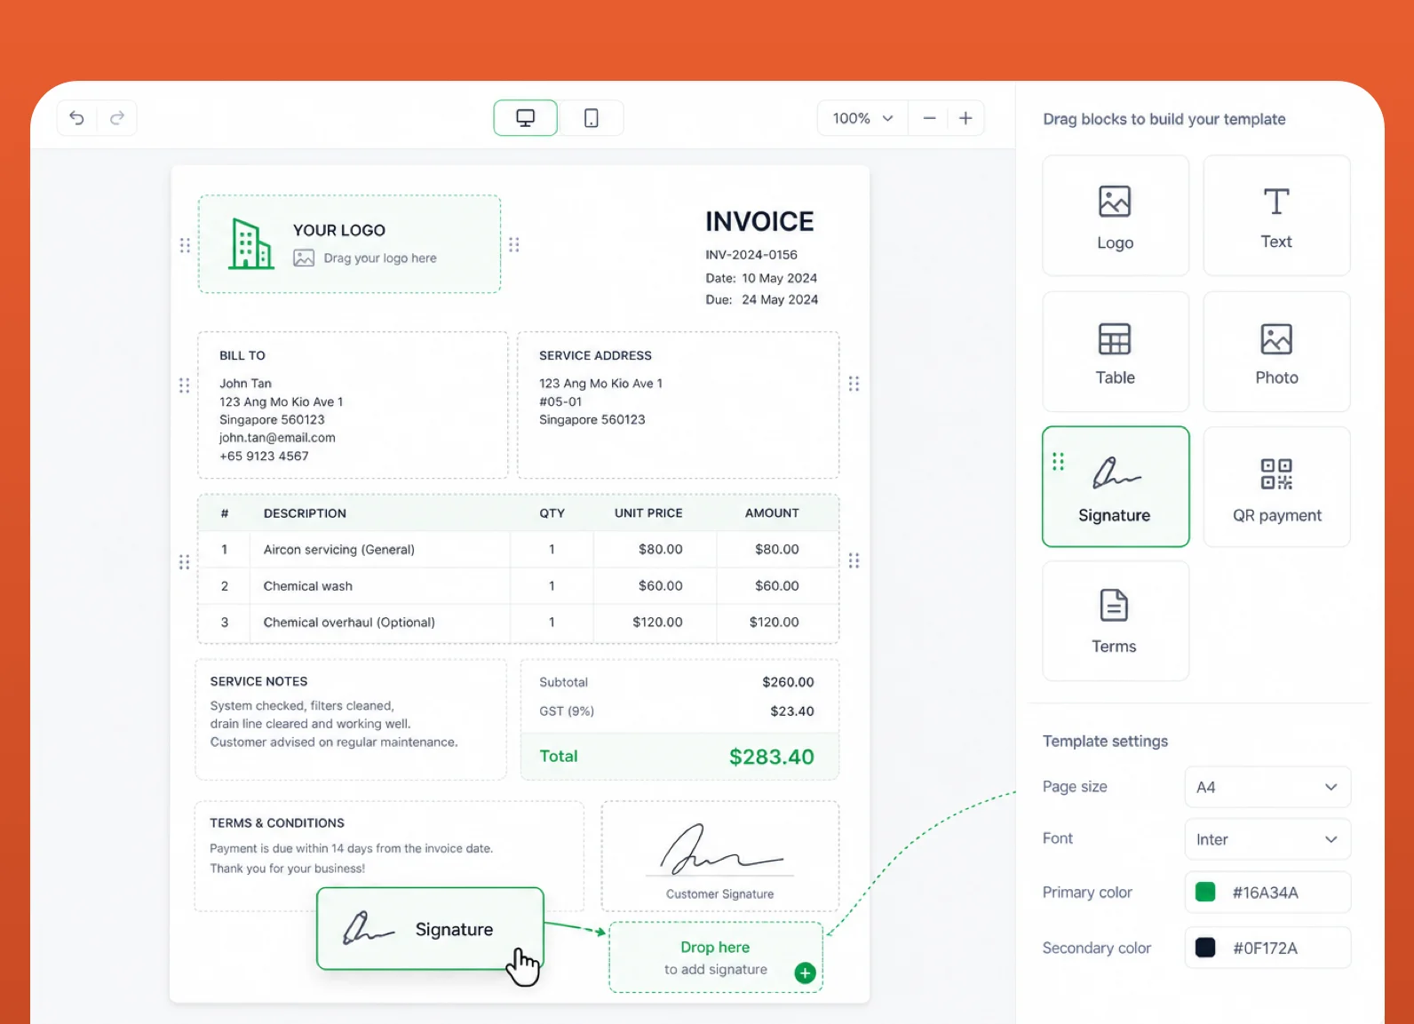Click the drag handle right of items table
Screen dimensions: 1414x1024
point(854,560)
